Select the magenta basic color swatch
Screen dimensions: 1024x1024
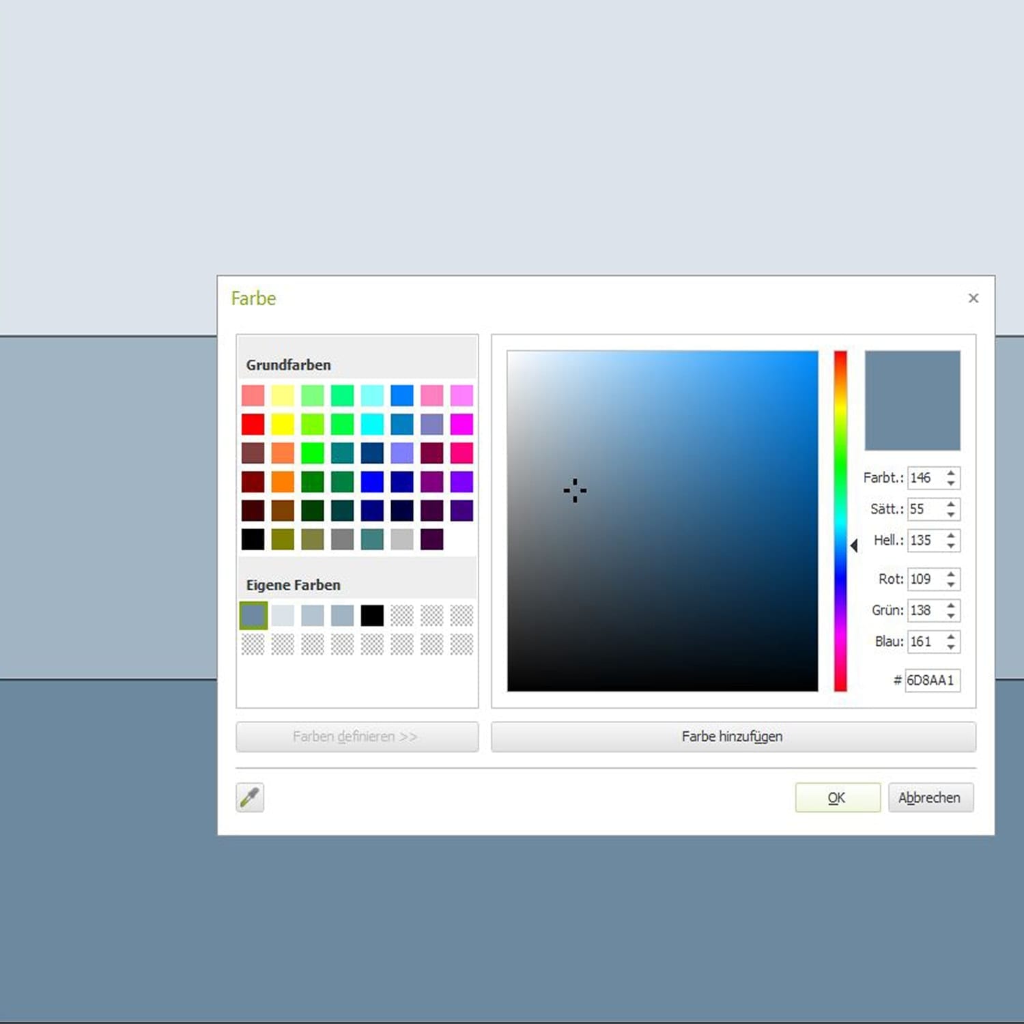point(461,424)
